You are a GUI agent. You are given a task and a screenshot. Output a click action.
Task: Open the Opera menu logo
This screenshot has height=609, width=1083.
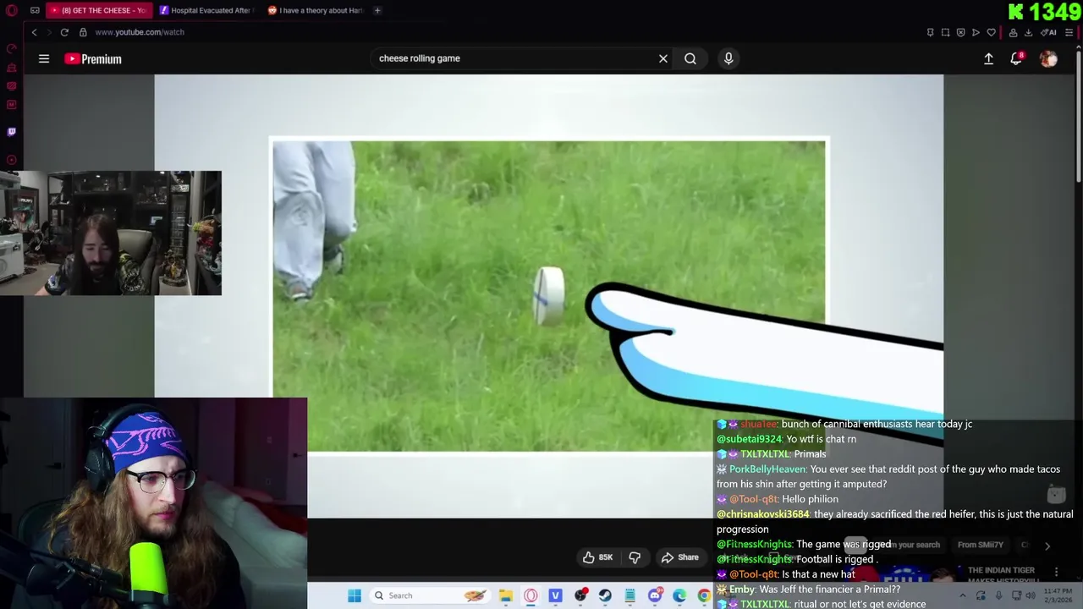coord(12,10)
